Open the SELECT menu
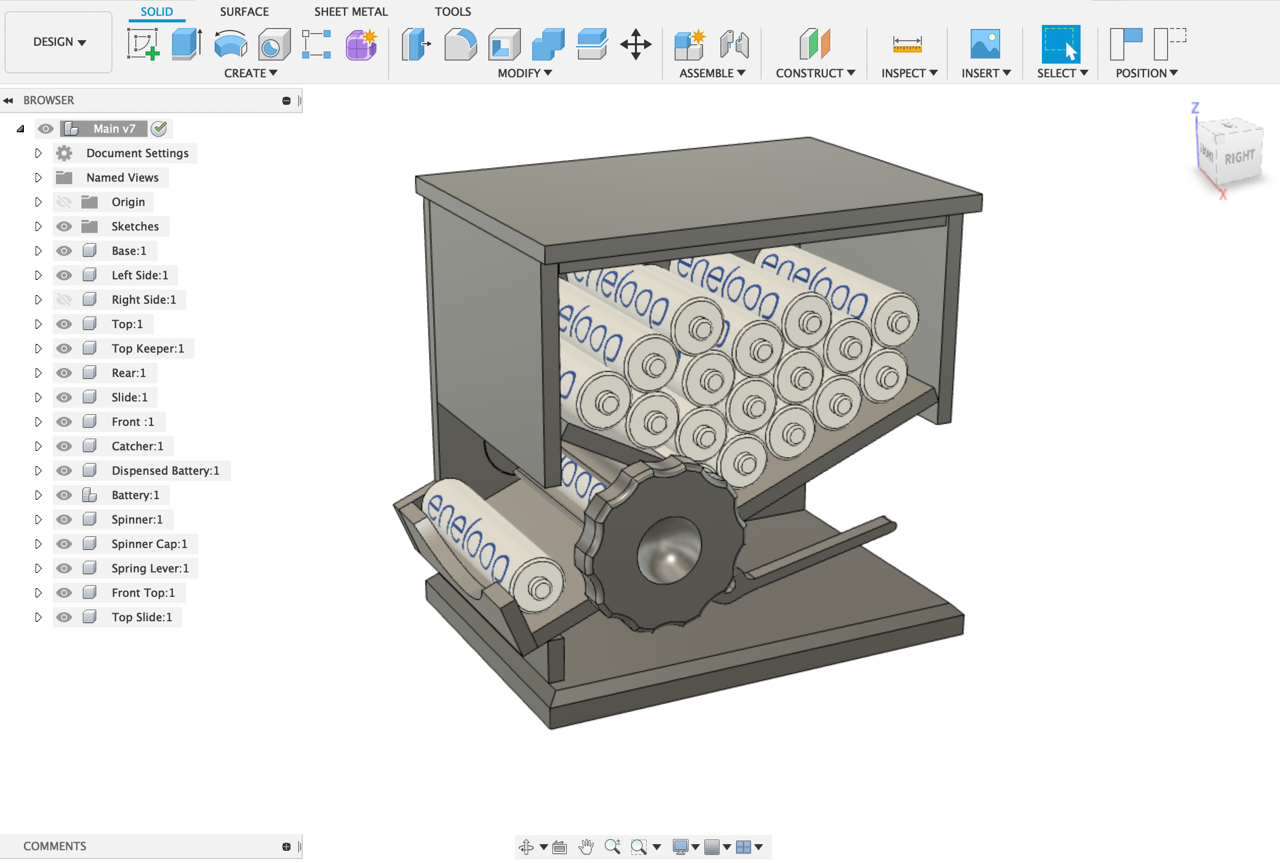 (x=1062, y=73)
